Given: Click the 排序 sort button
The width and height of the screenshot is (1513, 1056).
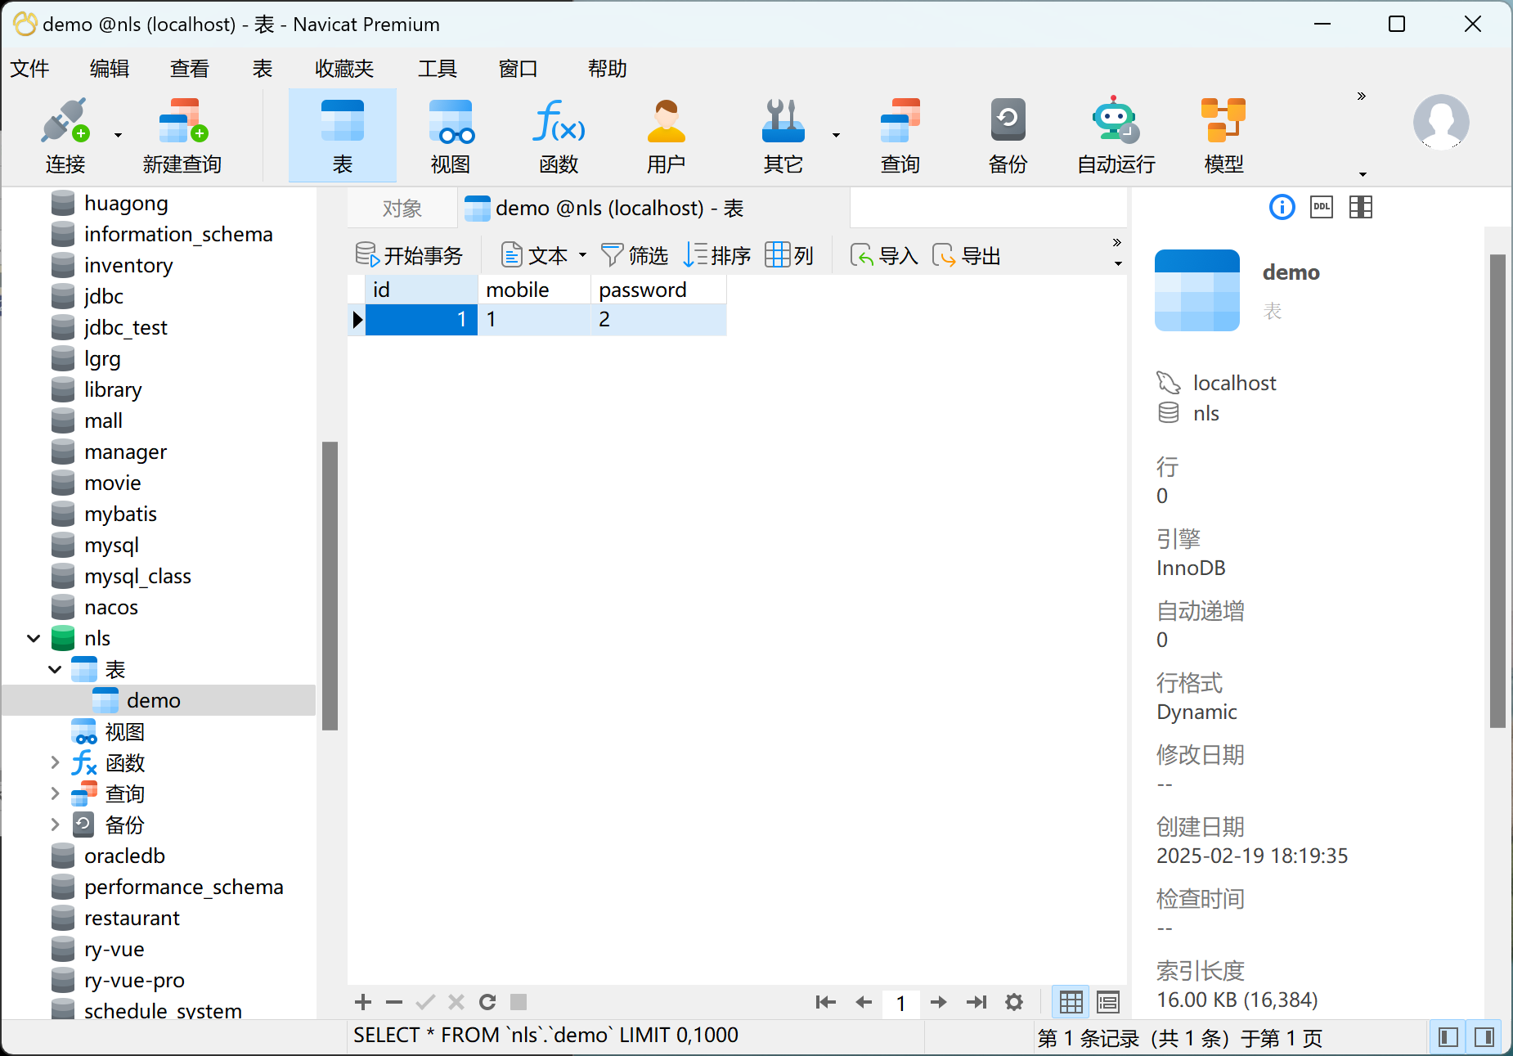Looking at the screenshot, I should [x=717, y=255].
